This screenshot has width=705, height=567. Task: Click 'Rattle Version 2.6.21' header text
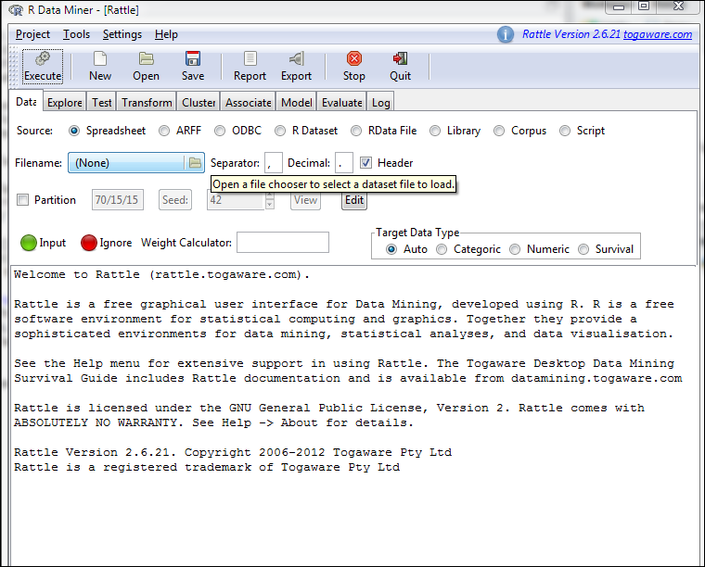tap(571, 34)
